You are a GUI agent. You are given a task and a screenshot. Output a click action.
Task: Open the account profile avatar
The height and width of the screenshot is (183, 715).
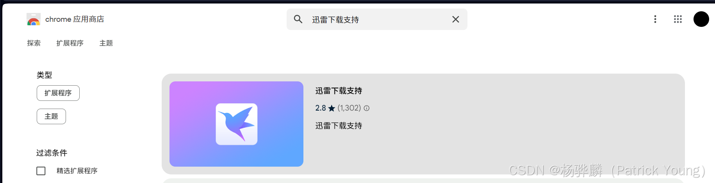click(x=701, y=19)
